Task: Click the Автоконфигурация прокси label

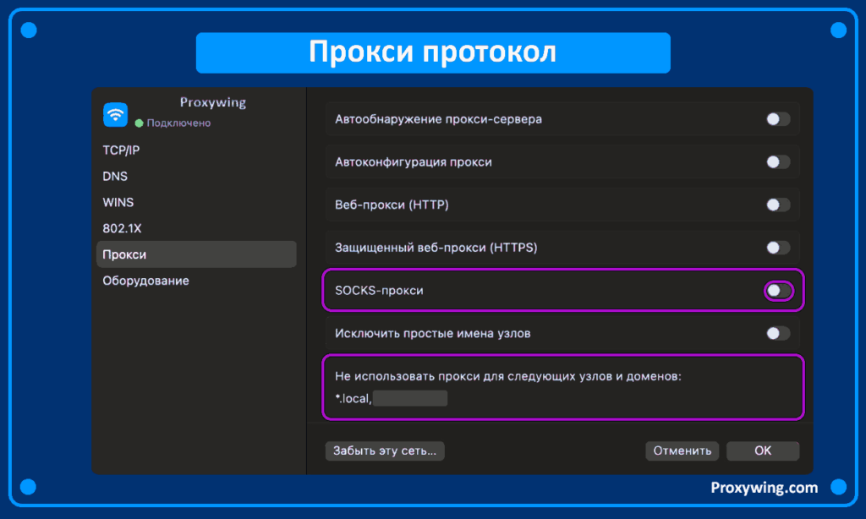Action: coord(413,161)
